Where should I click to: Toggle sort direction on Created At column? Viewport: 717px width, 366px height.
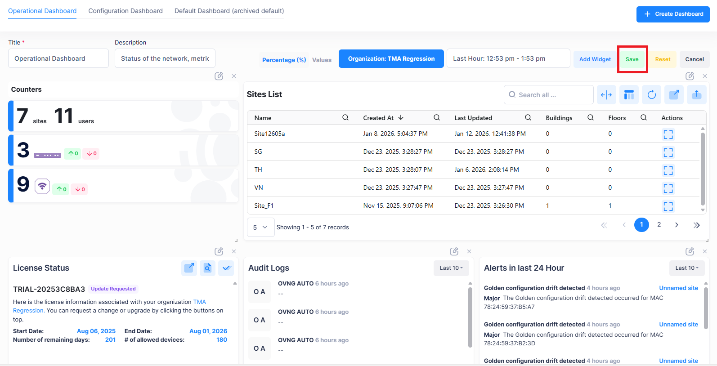(x=401, y=118)
